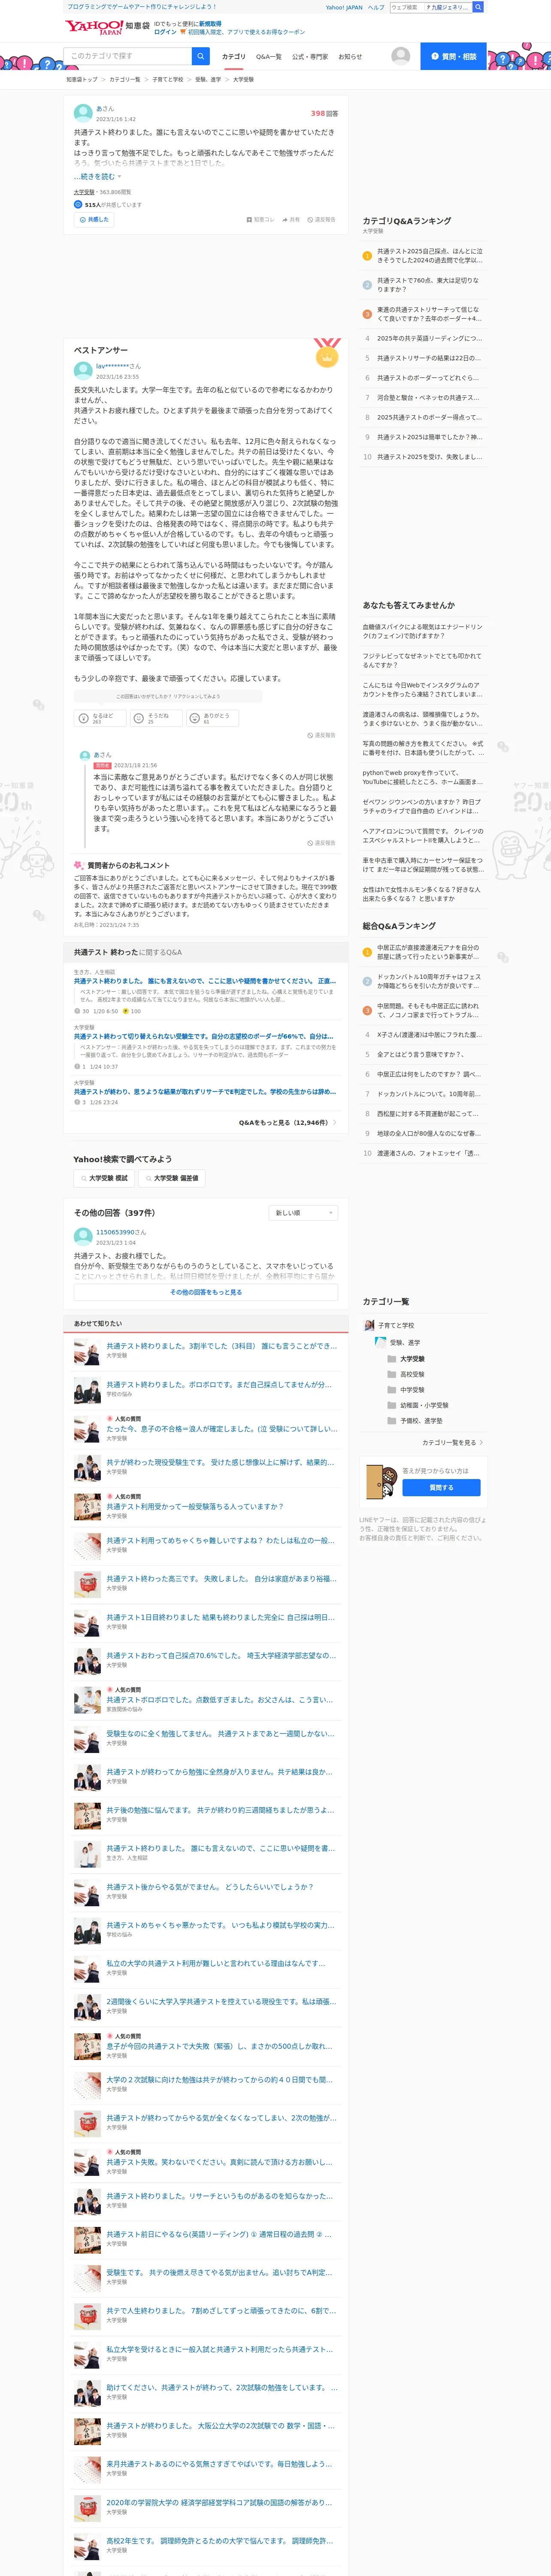Click the blue category search magnifier button

(x=201, y=56)
